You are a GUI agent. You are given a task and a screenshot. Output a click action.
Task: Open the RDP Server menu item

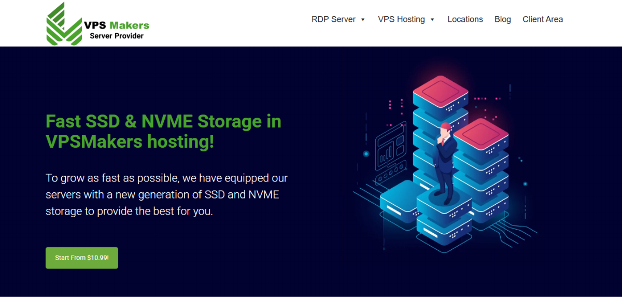(333, 19)
